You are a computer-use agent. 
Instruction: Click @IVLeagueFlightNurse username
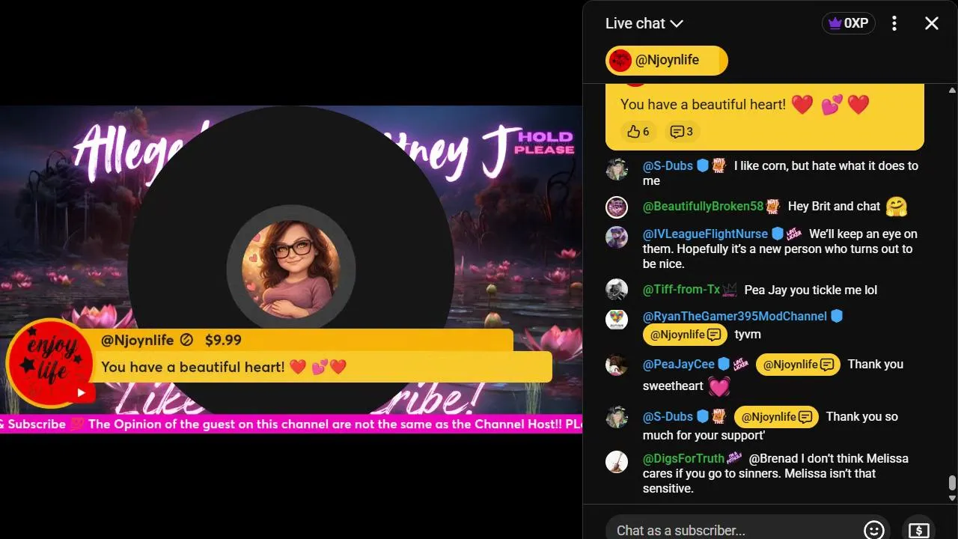tap(705, 234)
